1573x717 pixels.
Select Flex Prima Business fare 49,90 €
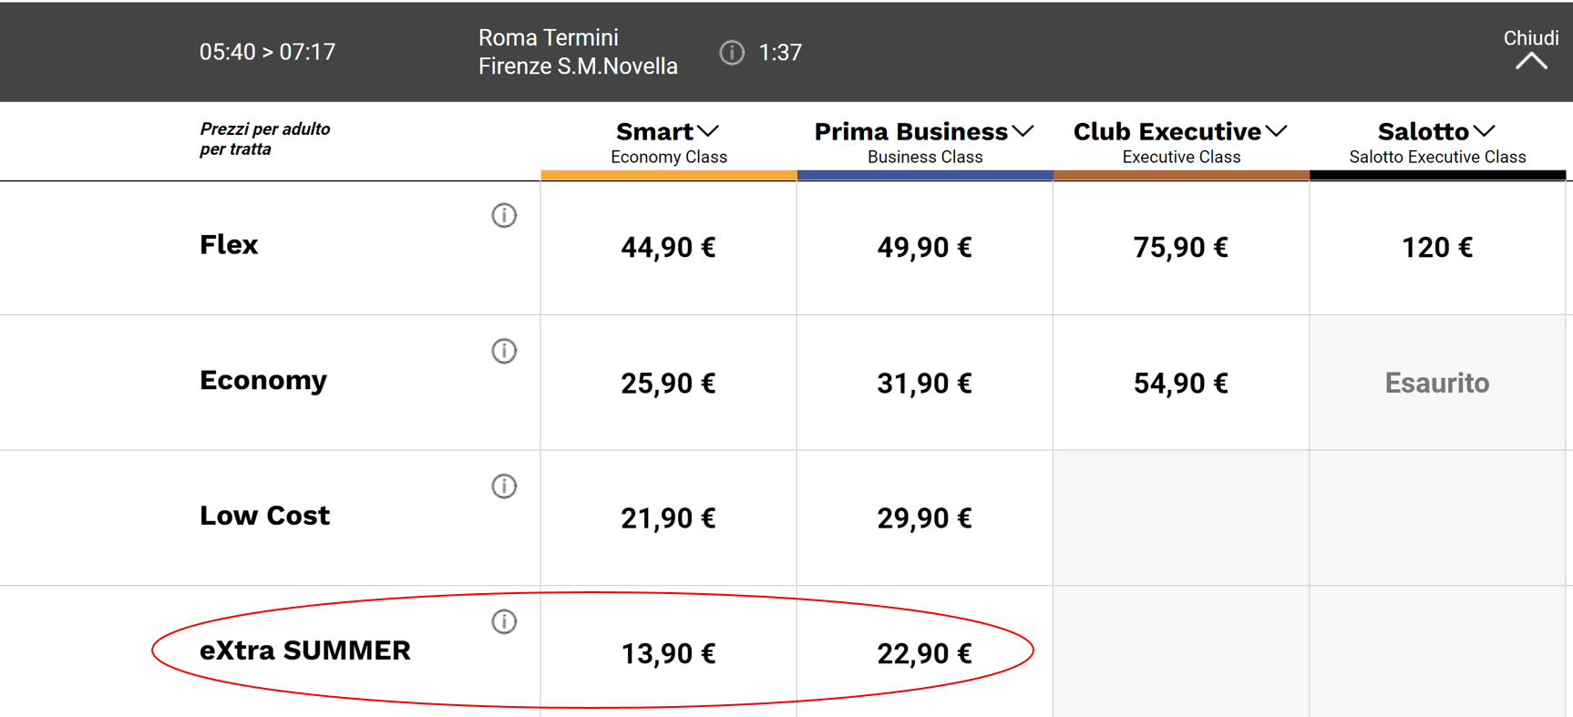tap(924, 248)
